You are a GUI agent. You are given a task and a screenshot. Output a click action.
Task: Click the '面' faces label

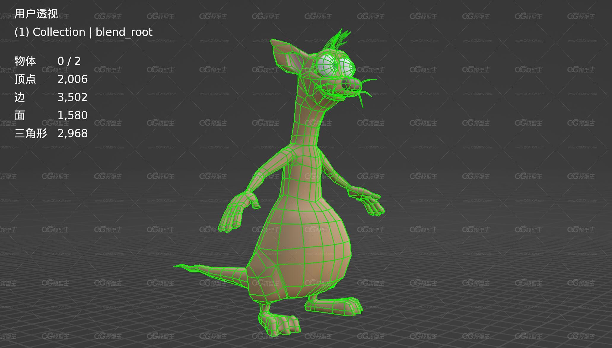tap(20, 115)
